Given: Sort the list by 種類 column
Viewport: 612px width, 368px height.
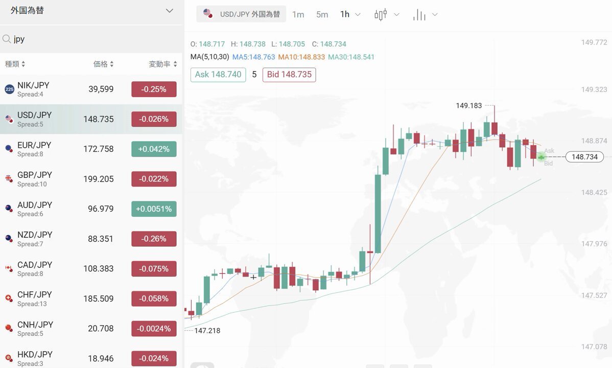Looking at the screenshot, I should (x=15, y=64).
